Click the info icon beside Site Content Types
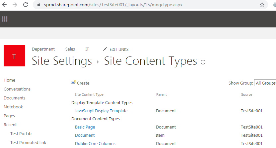 click(203, 62)
